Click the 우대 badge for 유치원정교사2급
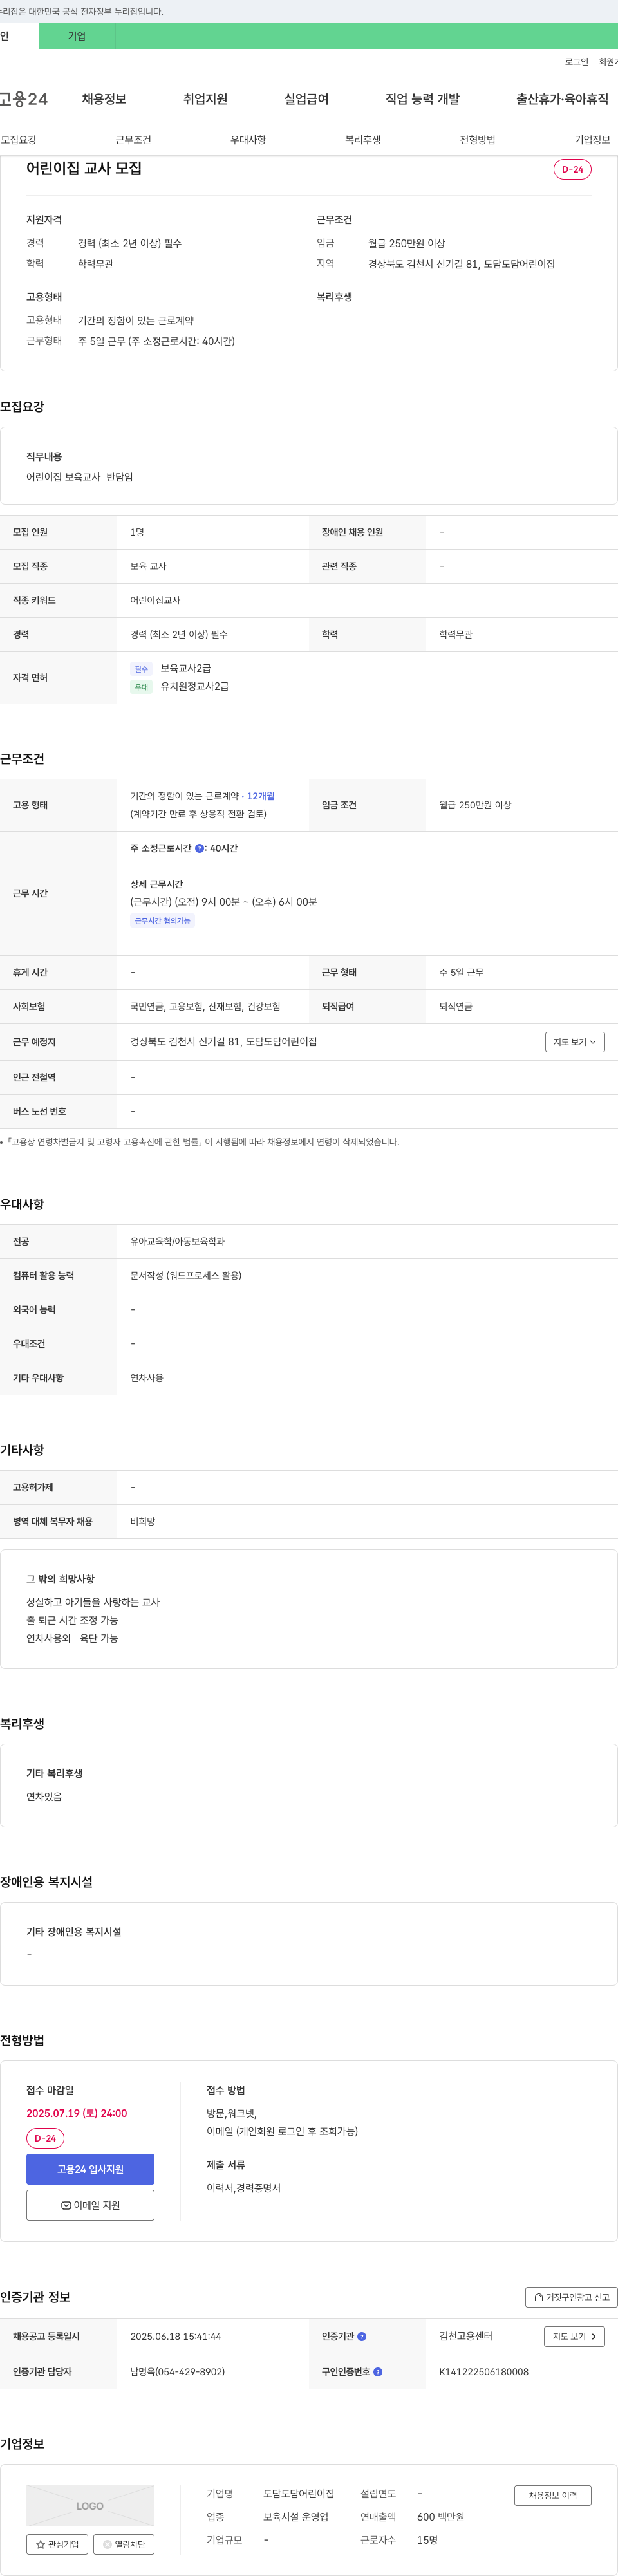 141,687
